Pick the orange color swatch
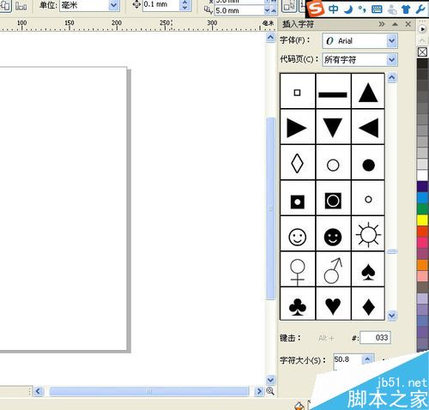Image resolution: width=429 pixels, height=410 pixels. click(x=422, y=265)
